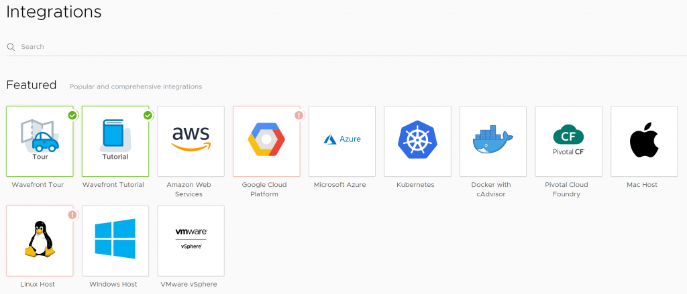This screenshot has height=294, width=687.
Task: Click 'Popular and comprehensive integrations' subtitle
Action: click(x=136, y=86)
